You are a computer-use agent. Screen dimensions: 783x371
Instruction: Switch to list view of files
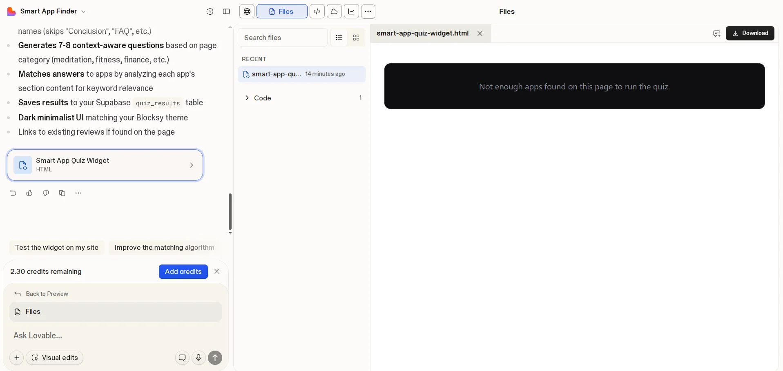click(x=339, y=38)
